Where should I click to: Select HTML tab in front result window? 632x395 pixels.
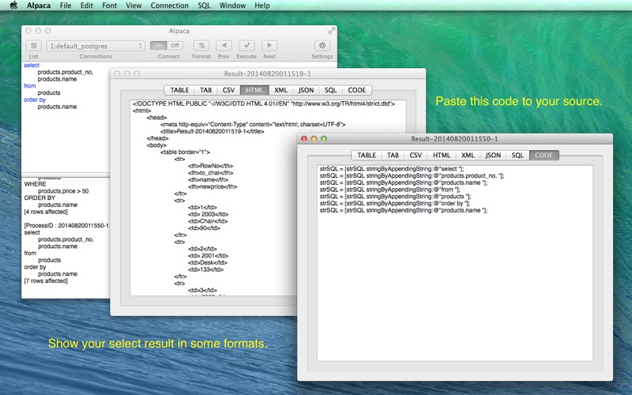pyautogui.click(x=442, y=155)
